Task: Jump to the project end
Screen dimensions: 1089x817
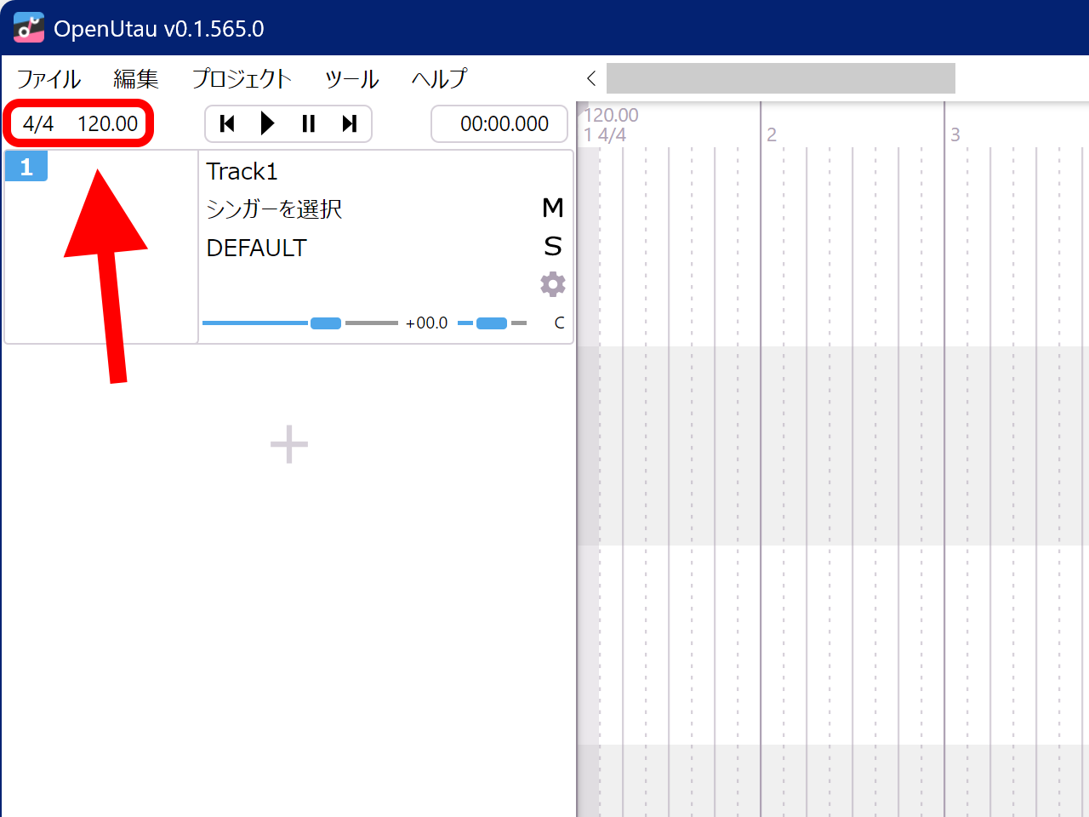Action: tap(349, 124)
